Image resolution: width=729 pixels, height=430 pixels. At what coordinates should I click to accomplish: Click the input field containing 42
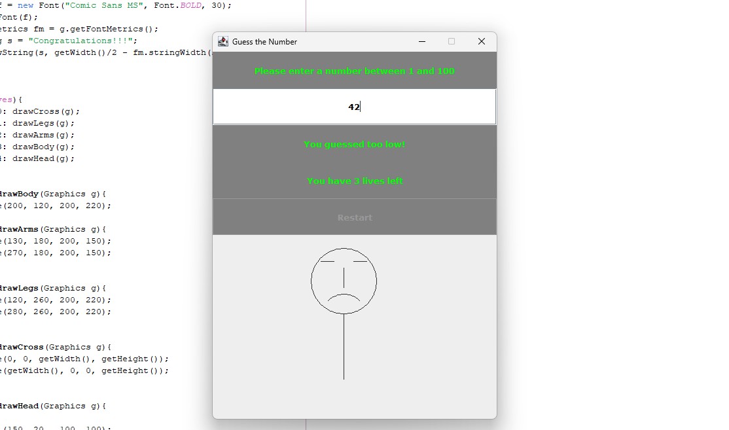[x=354, y=107]
